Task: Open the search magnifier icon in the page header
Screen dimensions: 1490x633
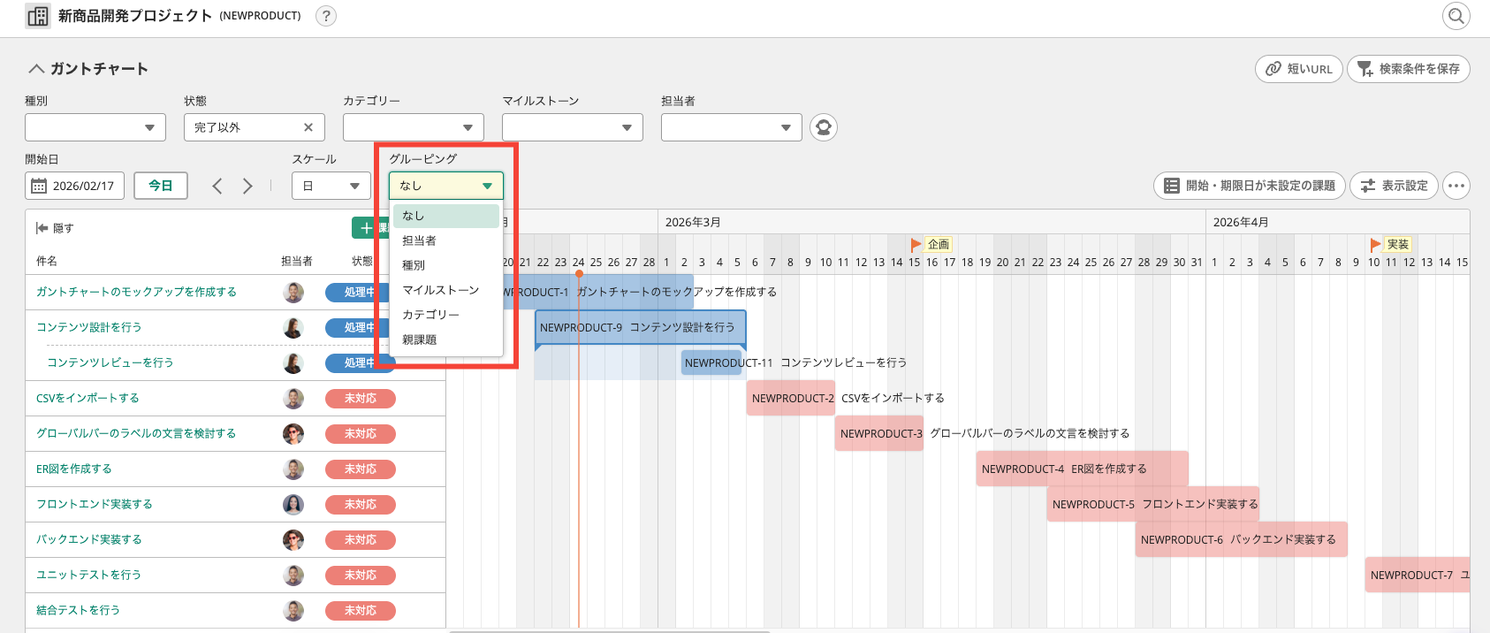Action: coord(1456,16)
